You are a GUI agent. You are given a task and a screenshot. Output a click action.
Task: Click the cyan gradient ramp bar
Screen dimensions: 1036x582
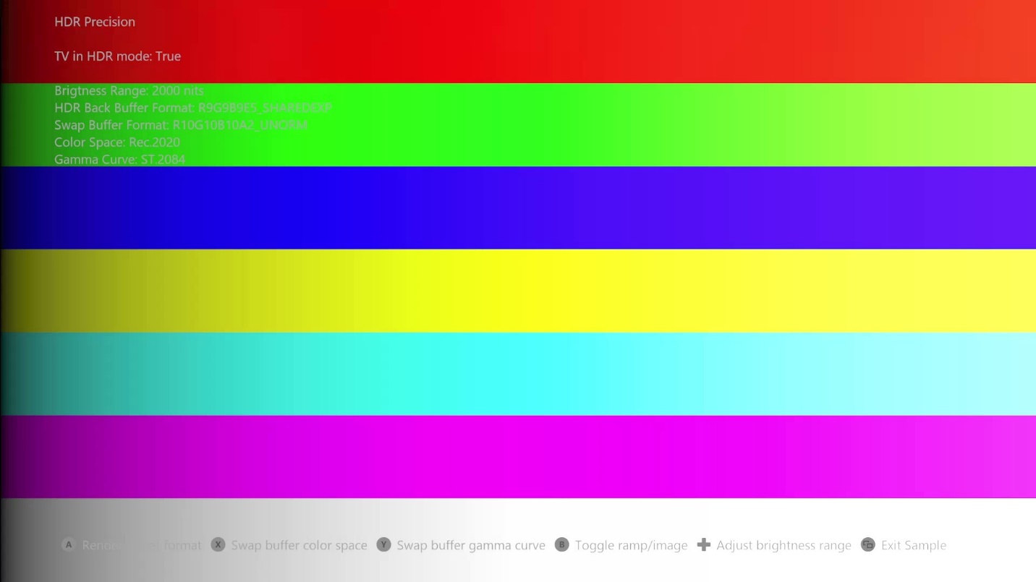pyautogui.click(x=518, y=374)
